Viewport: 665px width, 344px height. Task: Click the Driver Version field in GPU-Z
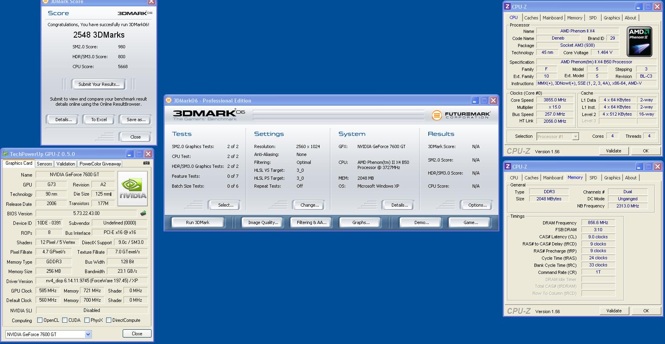pyautogui.click(x=92, y=281)
